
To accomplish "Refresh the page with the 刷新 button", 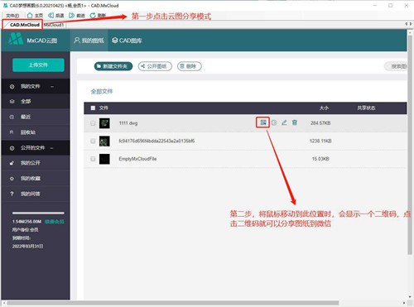I will click(98, 16).
